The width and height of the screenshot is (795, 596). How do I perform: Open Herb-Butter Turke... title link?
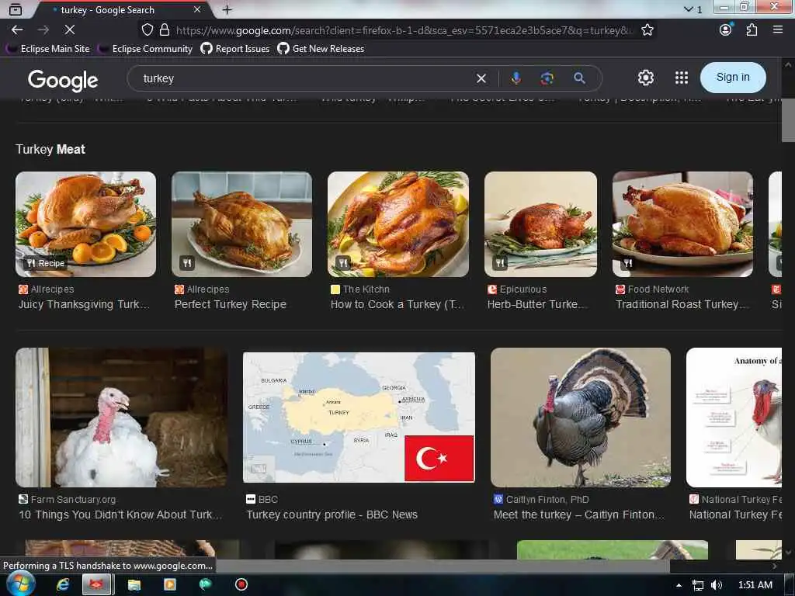(537, 304)
